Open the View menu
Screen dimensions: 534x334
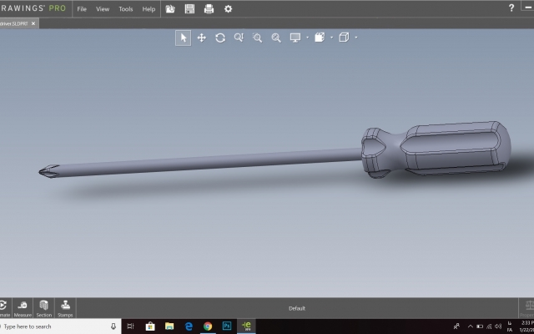coord(103,9)
